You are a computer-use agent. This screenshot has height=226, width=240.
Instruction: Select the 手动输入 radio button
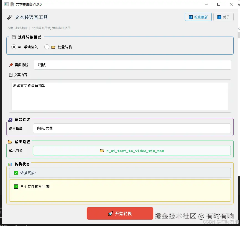click(14, 47)
